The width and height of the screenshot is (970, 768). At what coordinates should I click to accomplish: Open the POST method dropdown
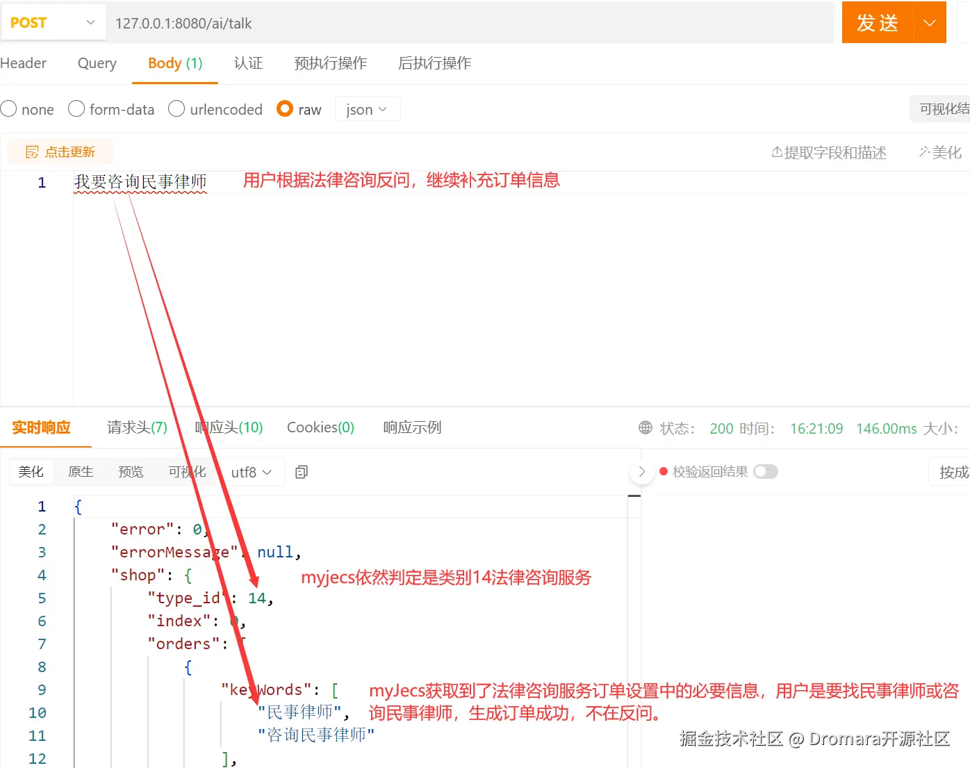[54, 22]
